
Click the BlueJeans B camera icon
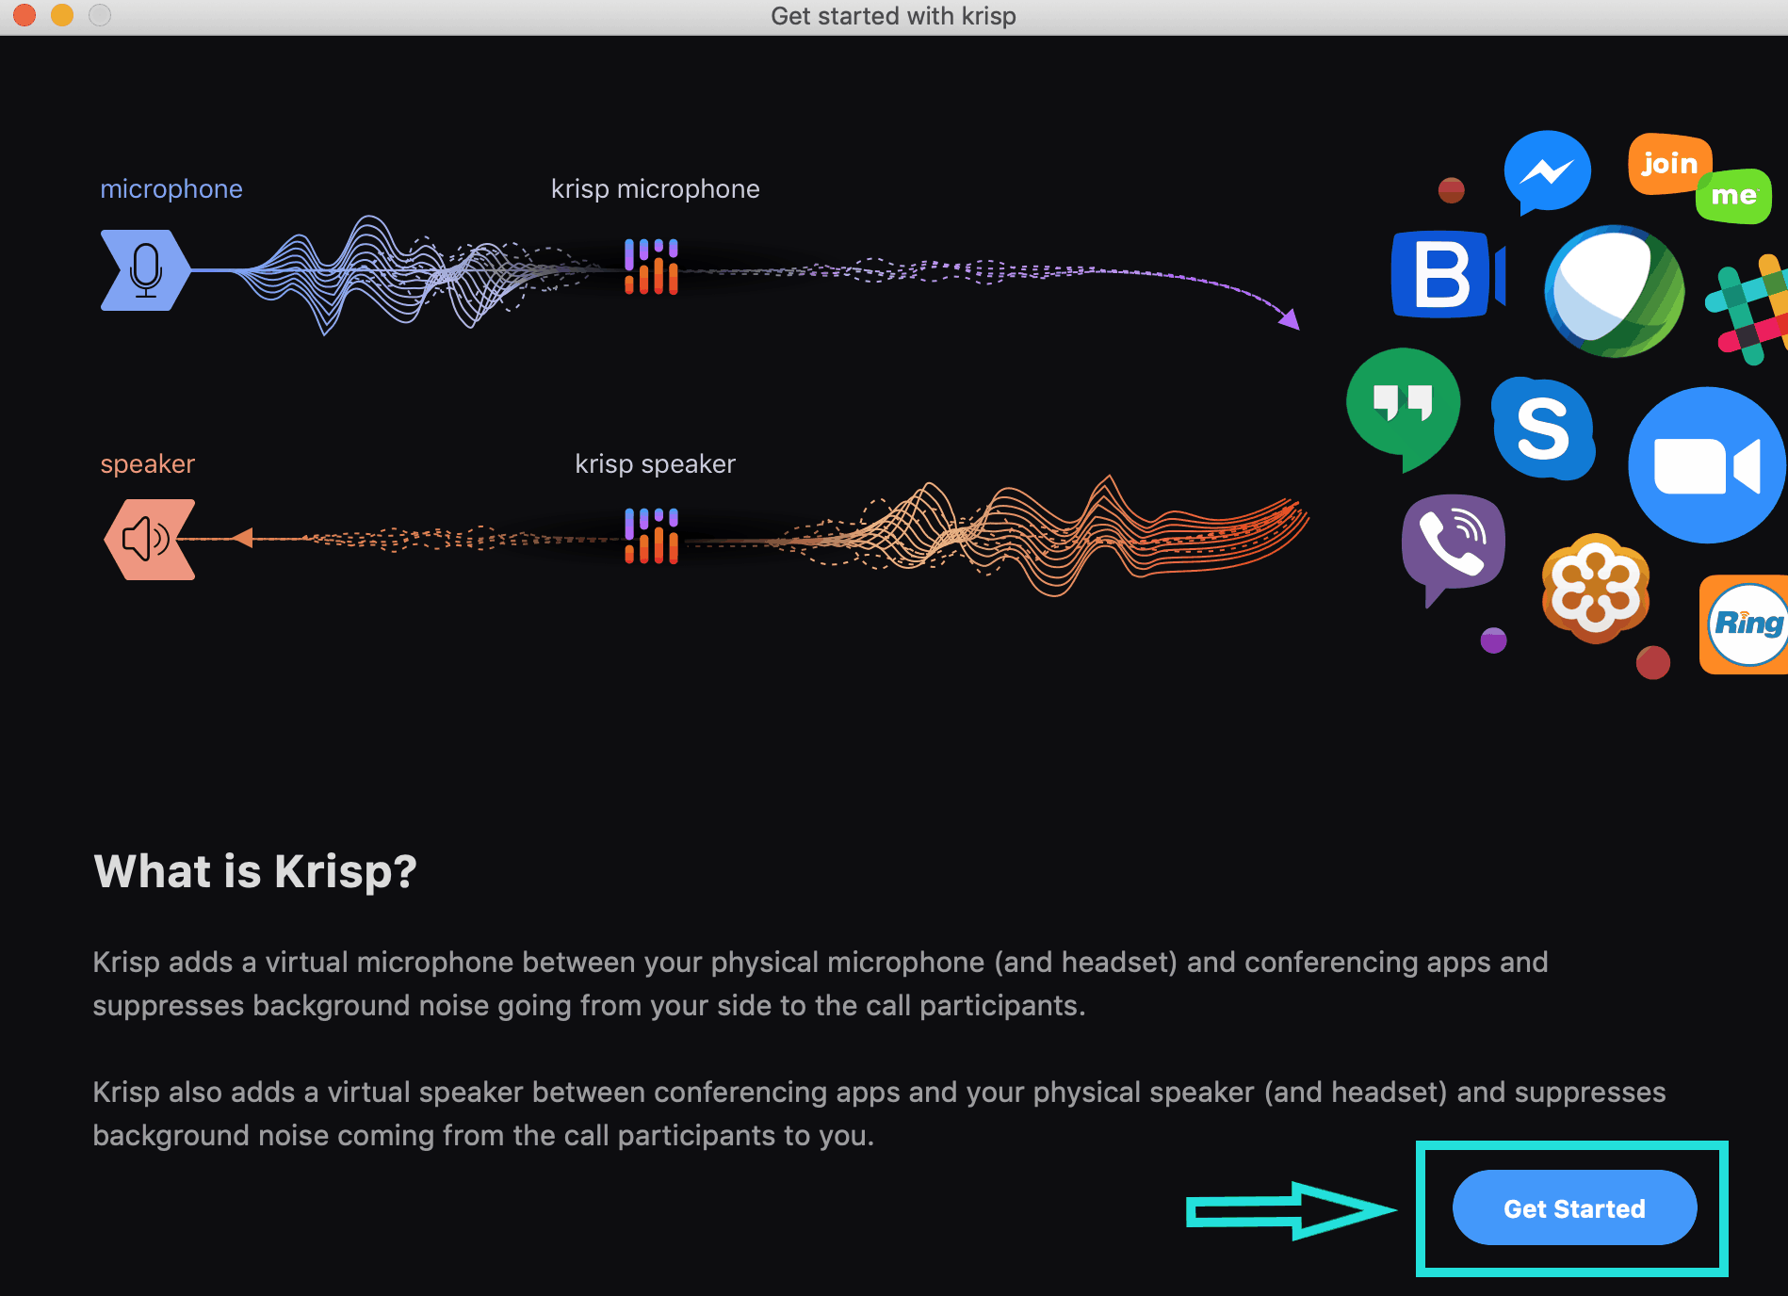click(1449, 274)
